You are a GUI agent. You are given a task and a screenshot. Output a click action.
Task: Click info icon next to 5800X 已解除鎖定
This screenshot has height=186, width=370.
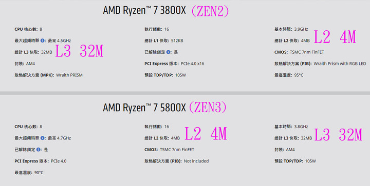coord(39,150)
